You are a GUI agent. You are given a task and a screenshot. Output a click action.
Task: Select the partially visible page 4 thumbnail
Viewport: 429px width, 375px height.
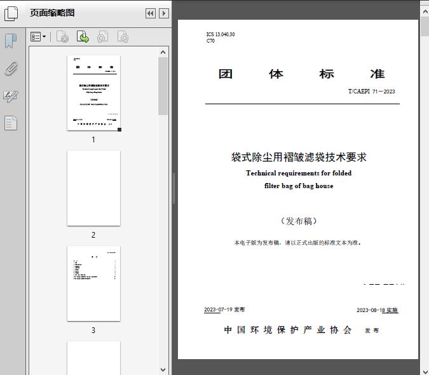[x=93, y=358]
